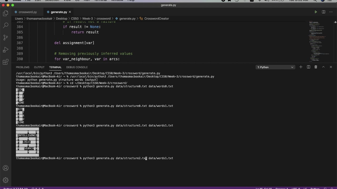Screen dimensions: 337x189
Task: Click the word LOGIC in the crossword grid
Action: tap(27, 142)
